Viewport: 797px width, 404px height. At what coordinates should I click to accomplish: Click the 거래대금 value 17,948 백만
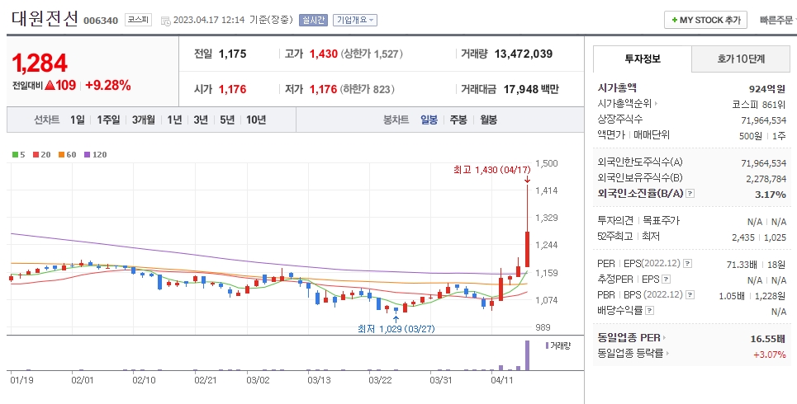531,89
